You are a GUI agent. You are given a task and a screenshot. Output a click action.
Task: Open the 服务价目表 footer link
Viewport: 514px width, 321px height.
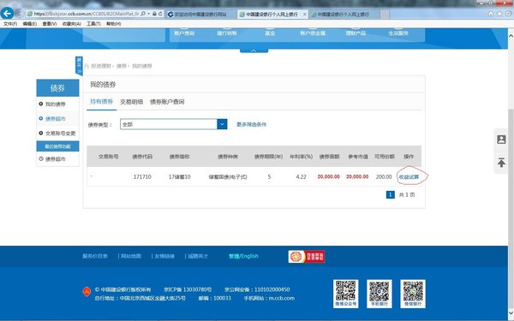95,256
